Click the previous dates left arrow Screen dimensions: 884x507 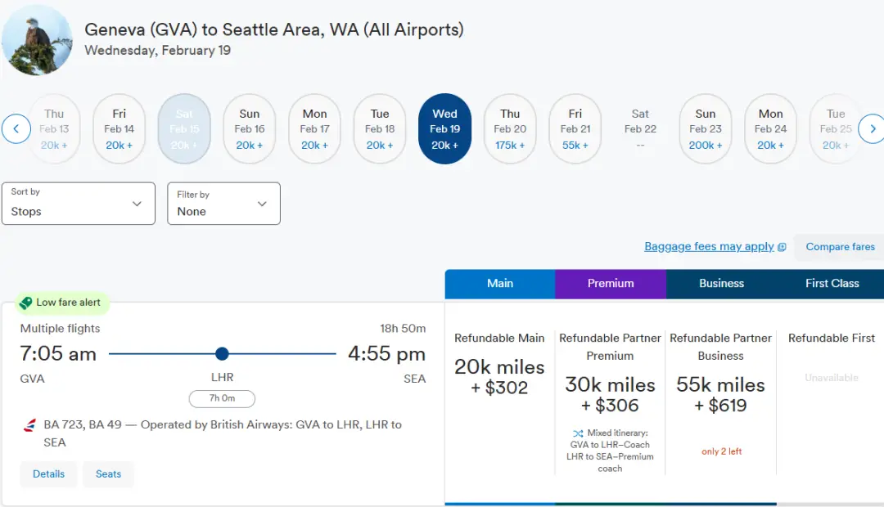16,128
